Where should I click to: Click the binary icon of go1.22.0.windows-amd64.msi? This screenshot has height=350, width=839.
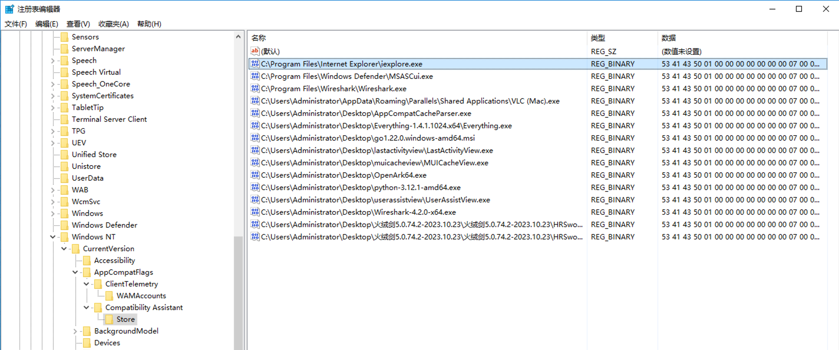(255, 138)
